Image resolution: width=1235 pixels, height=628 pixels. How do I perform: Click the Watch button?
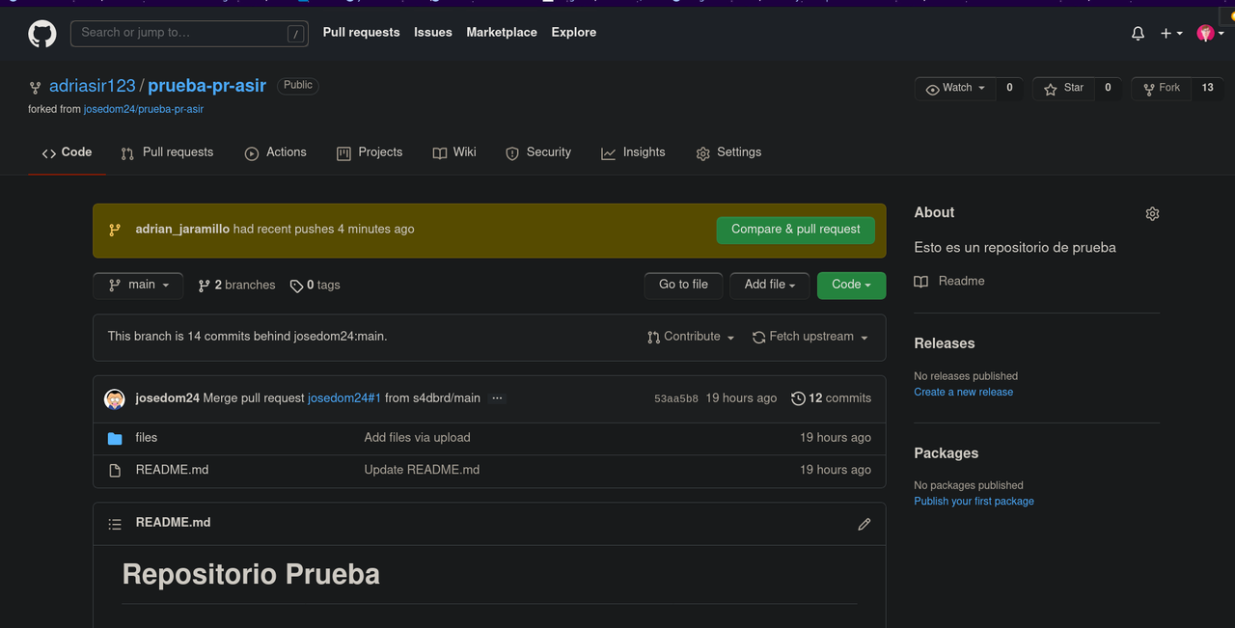tap(956, 89)
